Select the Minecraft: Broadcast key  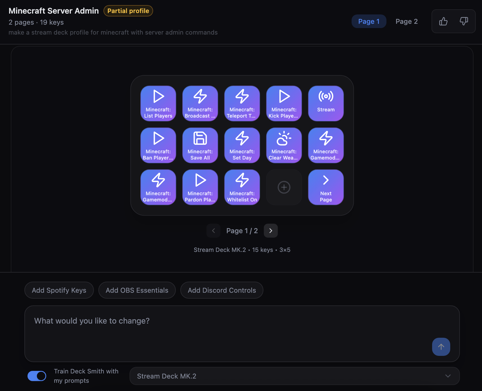coord(200,103)
